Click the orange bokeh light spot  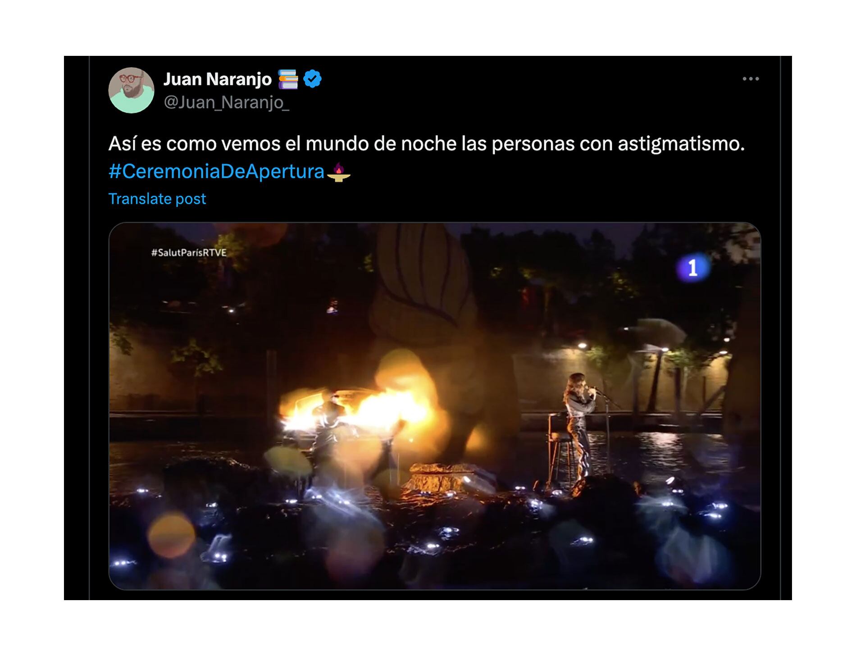171,535
